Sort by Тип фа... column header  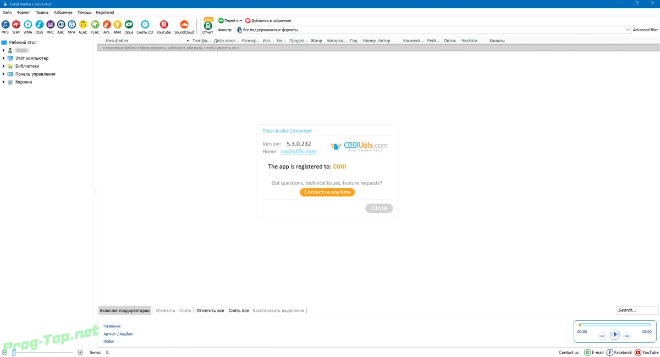[202, 41]
